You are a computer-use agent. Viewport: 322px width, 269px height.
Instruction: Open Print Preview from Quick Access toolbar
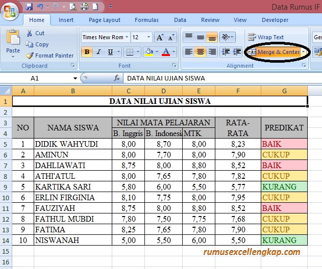coord(73,7)
